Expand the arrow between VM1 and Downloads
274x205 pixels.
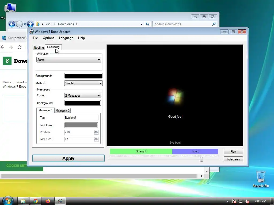55,24
